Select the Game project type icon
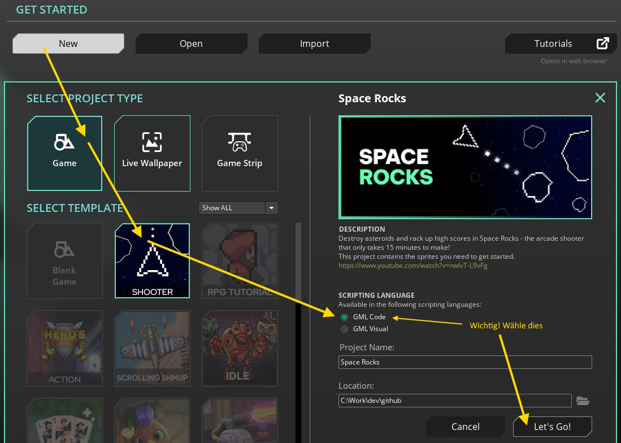The height and width of the screenshot is (443, 621). (x=64, y=153)
